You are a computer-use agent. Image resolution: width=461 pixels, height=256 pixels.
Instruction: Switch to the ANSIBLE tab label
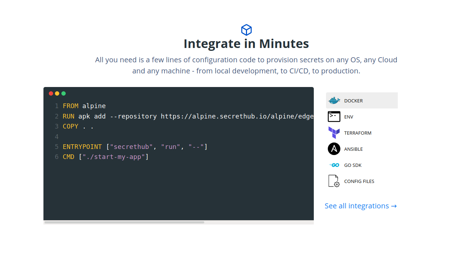(x=353, y=149)
